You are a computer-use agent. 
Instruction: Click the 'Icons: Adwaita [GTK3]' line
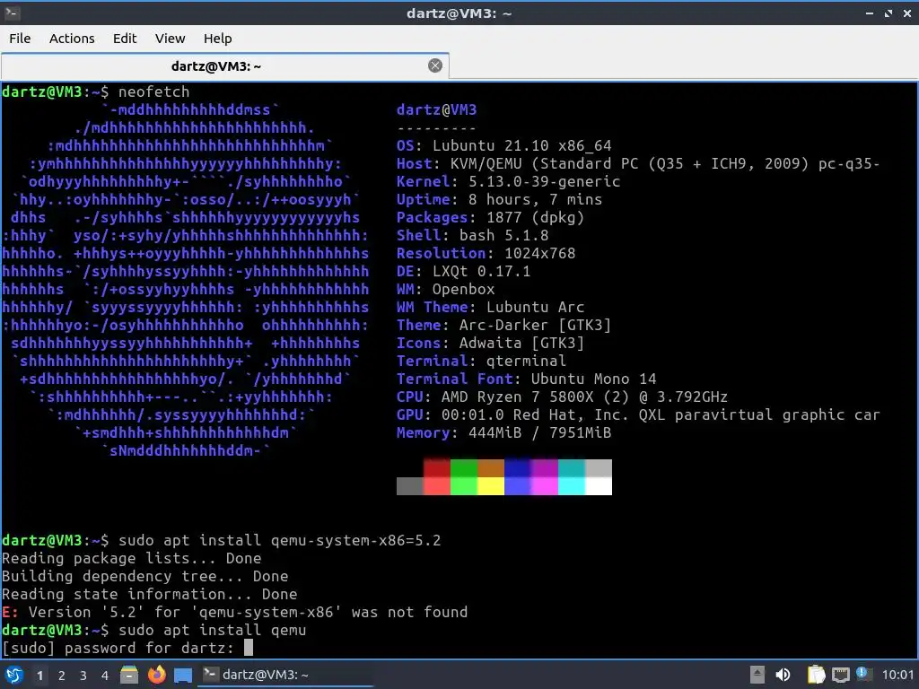click(x=491, y=344)
